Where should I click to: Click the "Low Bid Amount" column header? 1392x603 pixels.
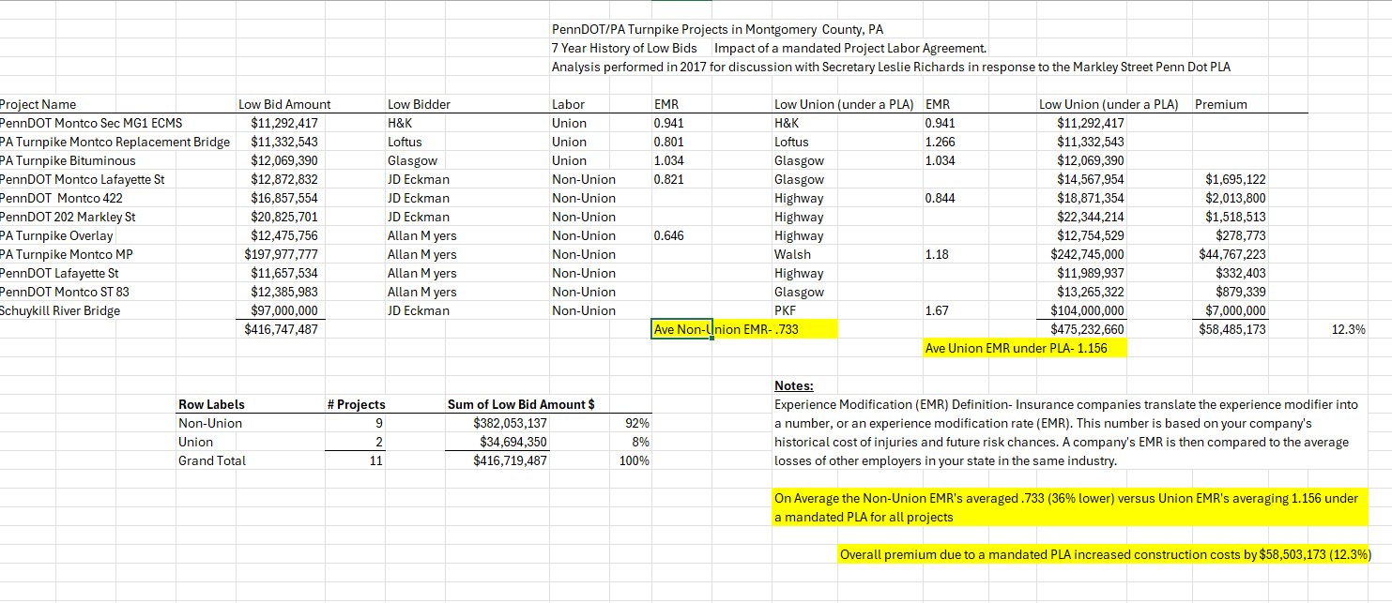[x=284, y=104]
